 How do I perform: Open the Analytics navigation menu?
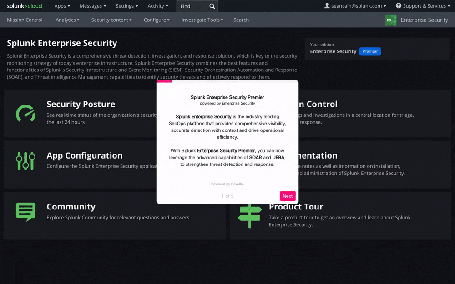pos(67,20)
